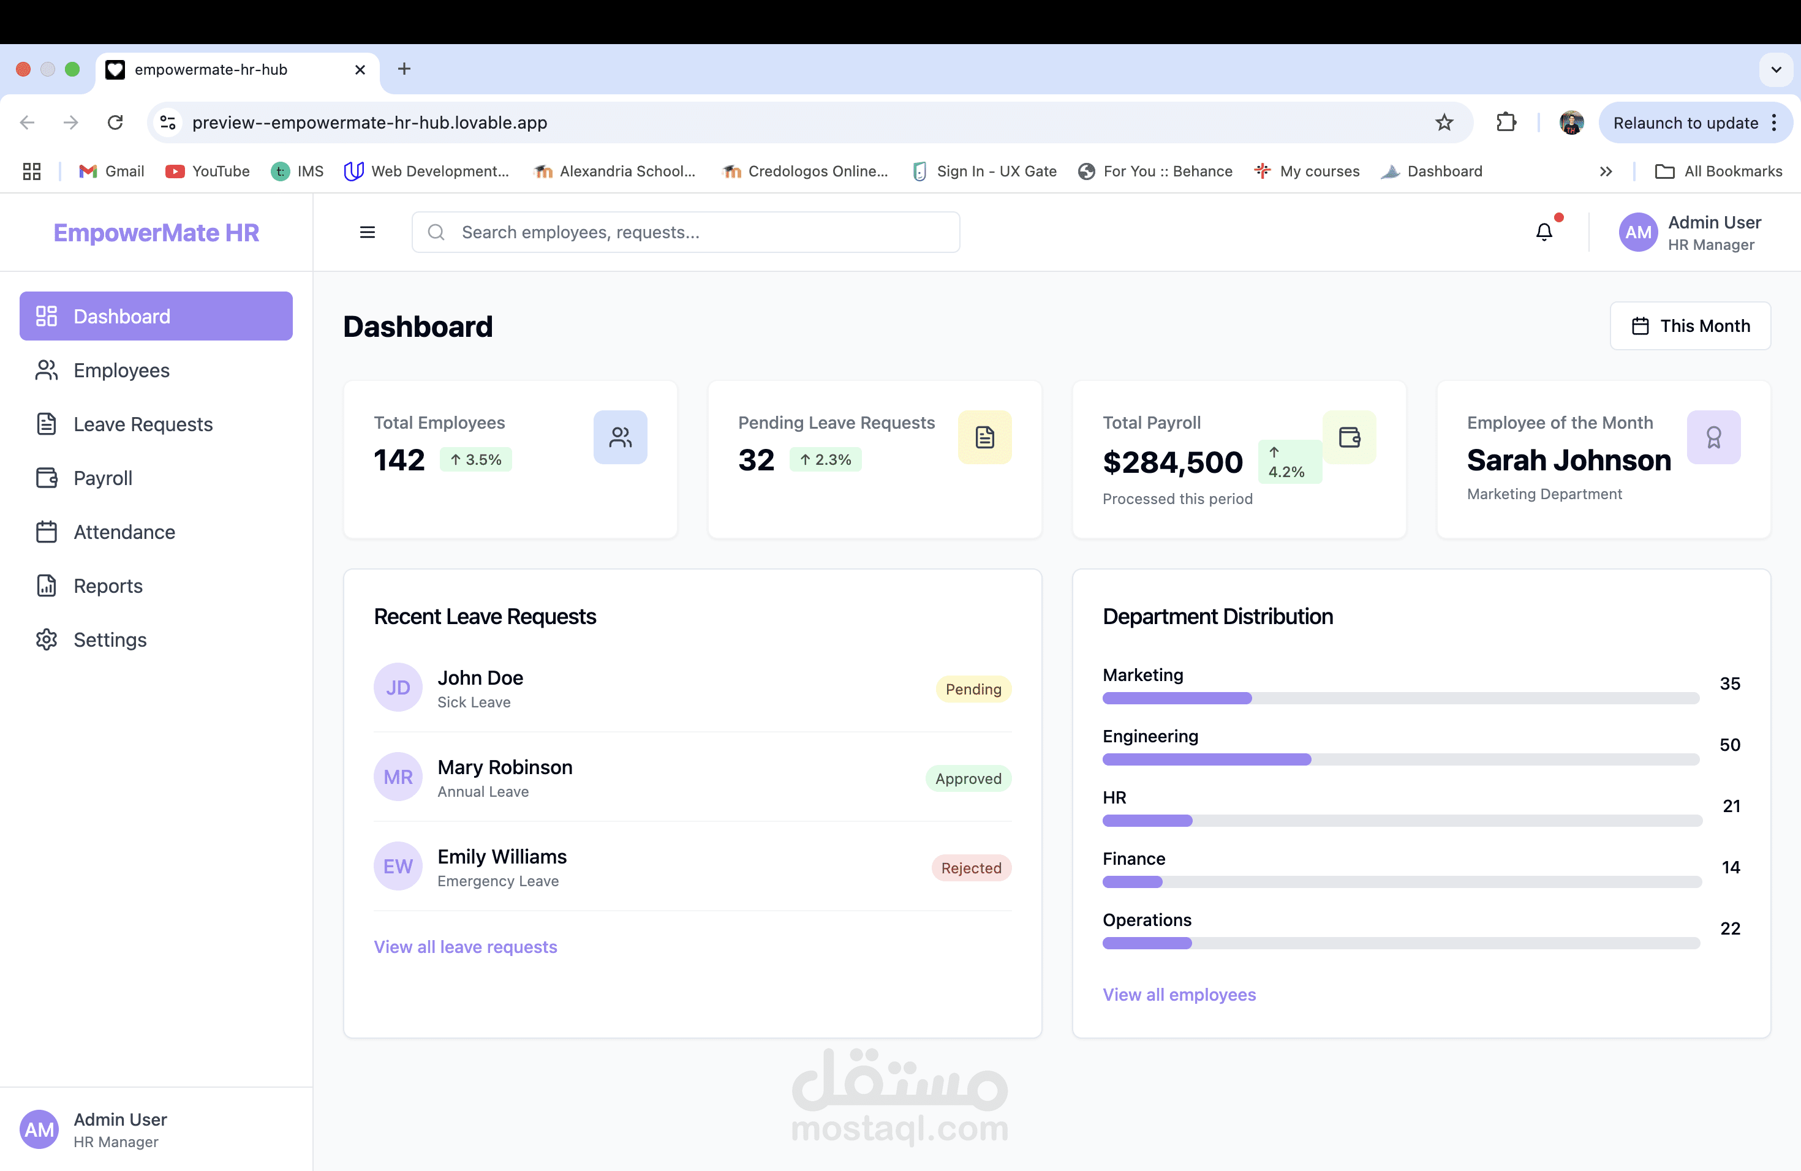Open This Month date range selector
The height and width of the screenshot is (1171, 1801).
coord(1691,326)
